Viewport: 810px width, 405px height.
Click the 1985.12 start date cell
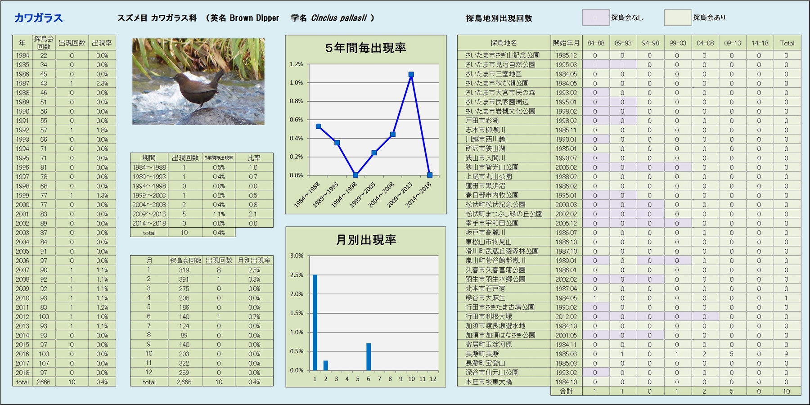pyautogui.click(x=566, y=55)
